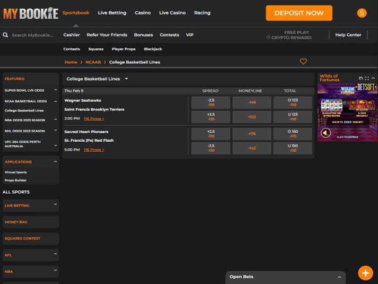Click the Wilds of Fortunes pop-out window icon
This screenshot has height=284, width=378.
(x=361, y=78)
